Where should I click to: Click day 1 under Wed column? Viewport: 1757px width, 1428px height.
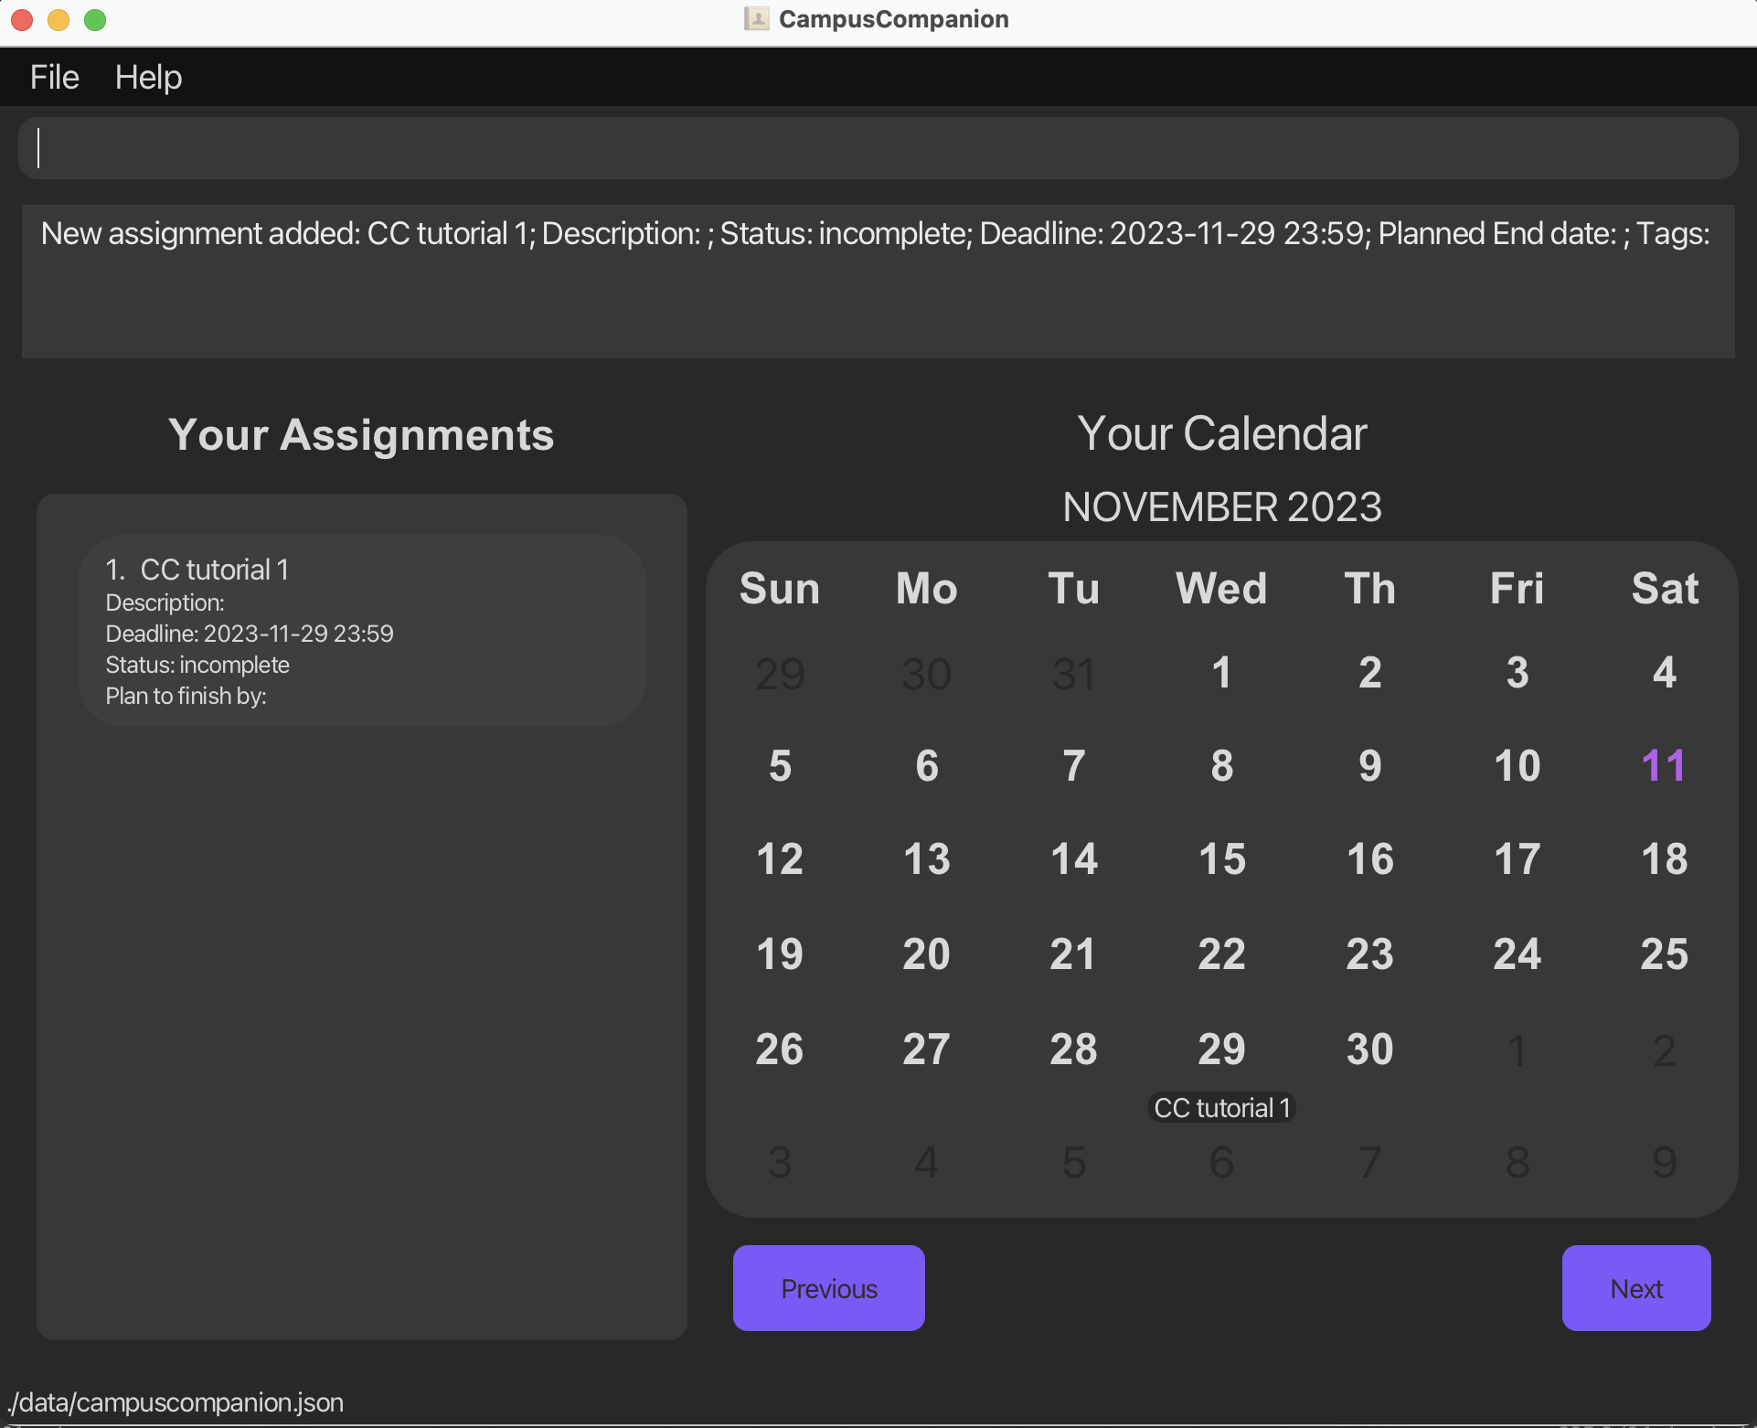tap(1221, 674)
